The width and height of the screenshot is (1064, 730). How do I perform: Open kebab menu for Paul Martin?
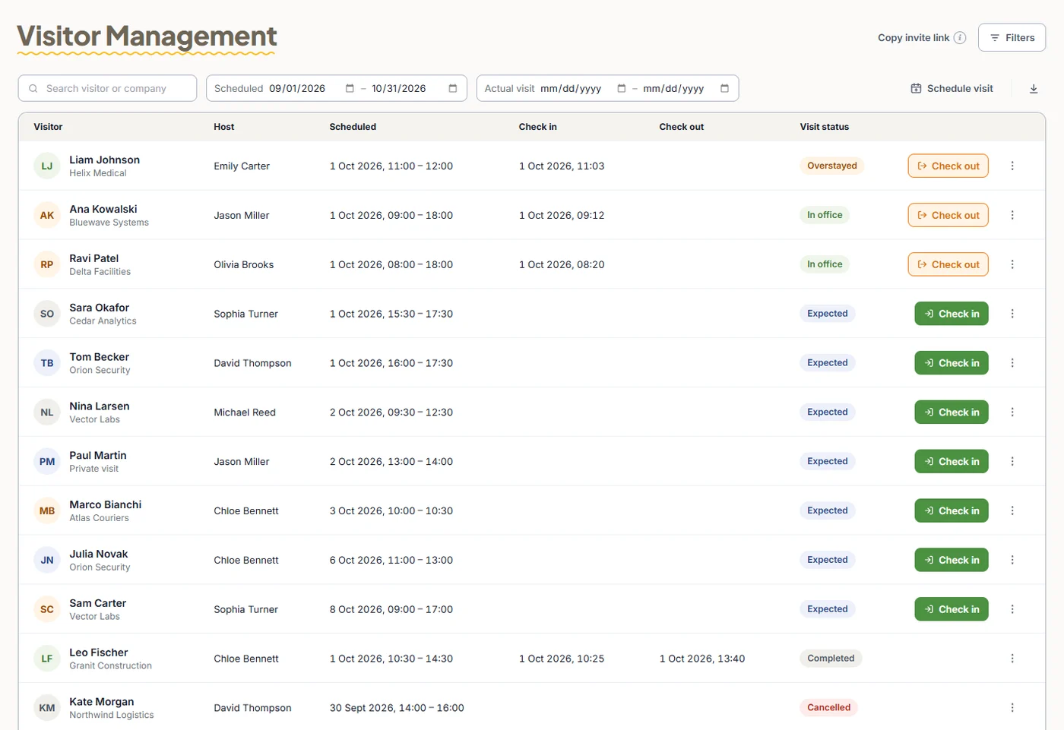coord(1012,461)
